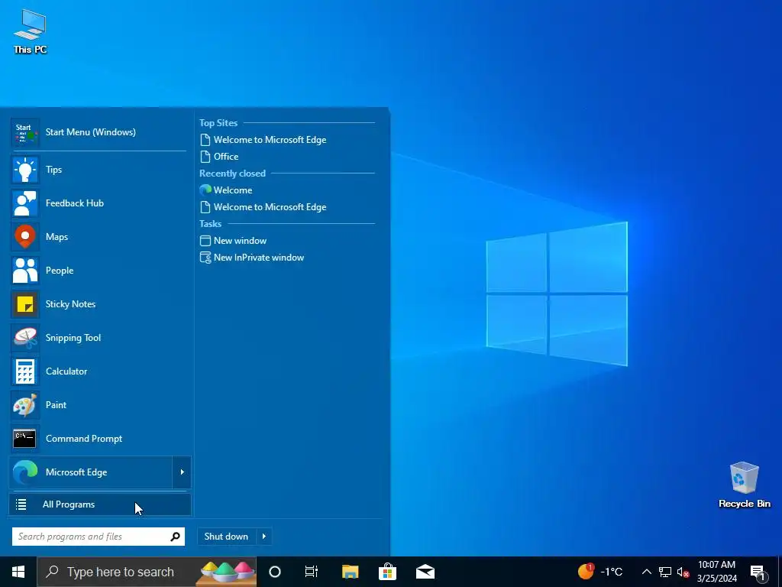Open notification action center icon

click(758, 573)
